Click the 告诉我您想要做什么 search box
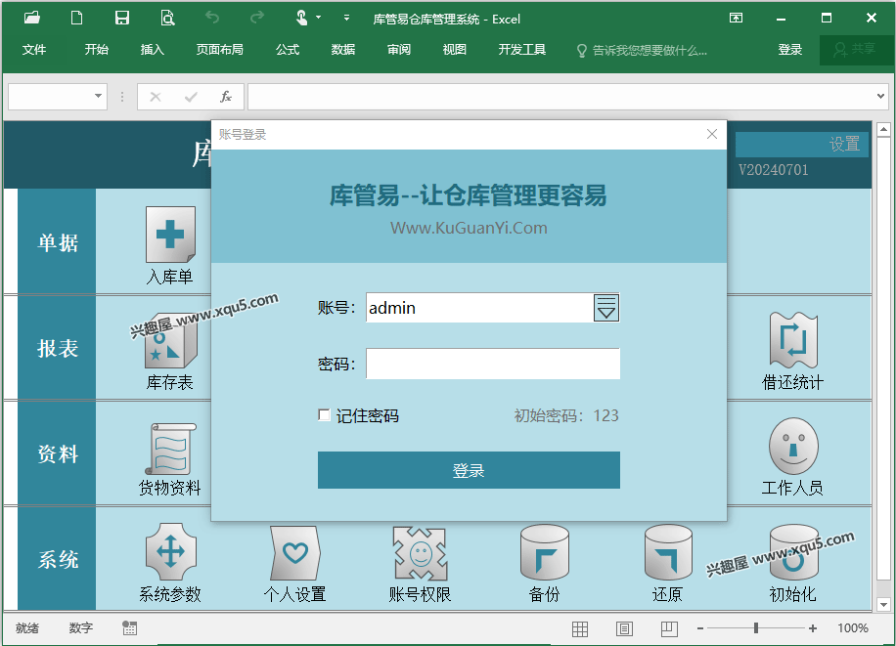Viewport: 896px width, 646px height. [643, 50]
